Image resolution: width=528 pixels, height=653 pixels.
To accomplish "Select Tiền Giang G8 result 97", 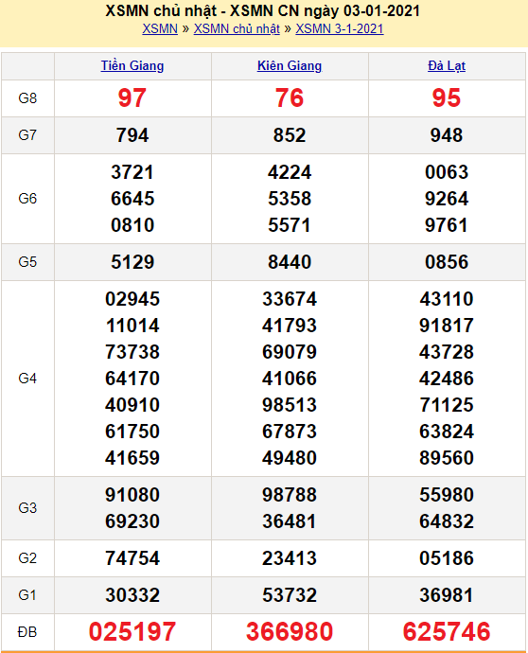I will [x=132, y=98].
